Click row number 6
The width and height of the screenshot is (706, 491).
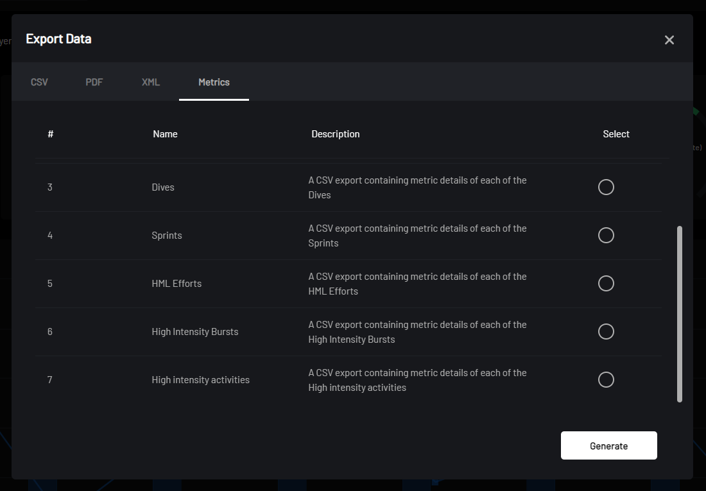click(50, 332)
